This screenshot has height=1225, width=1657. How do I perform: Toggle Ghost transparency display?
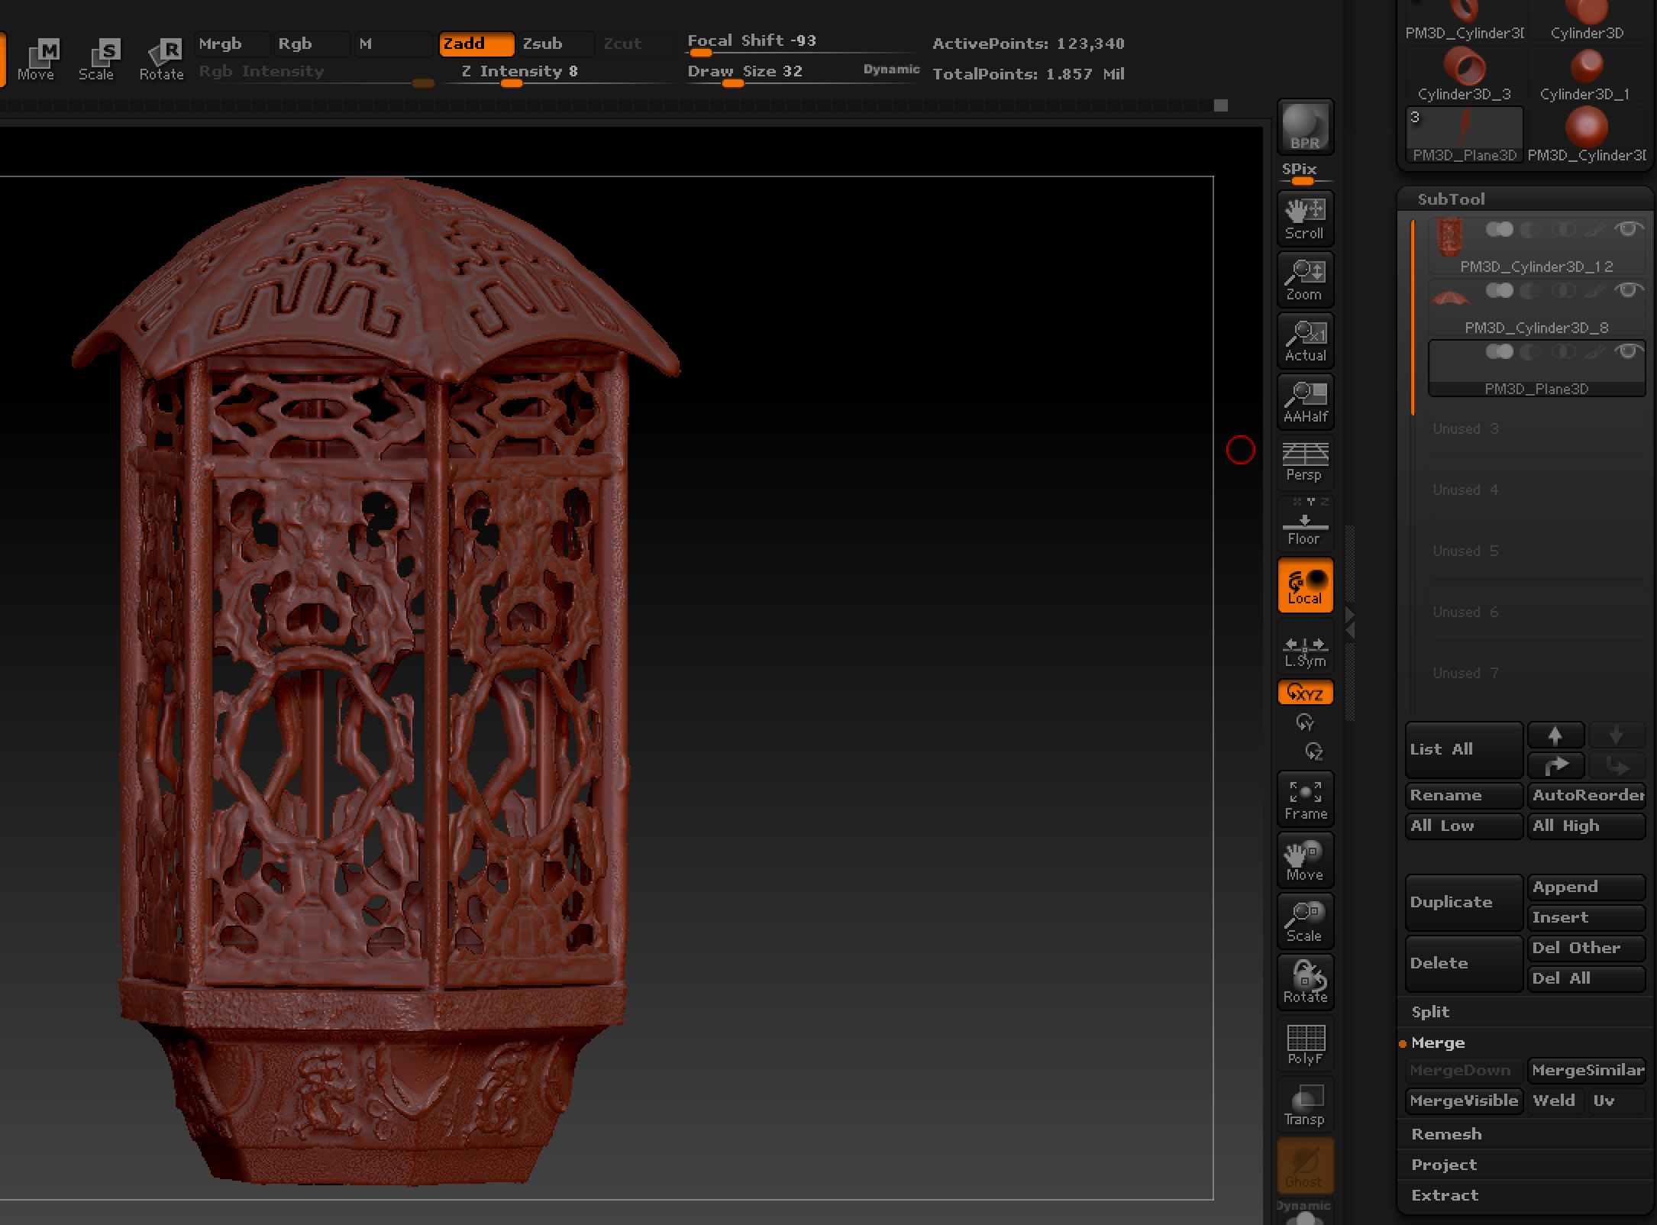(1305, 1165)
